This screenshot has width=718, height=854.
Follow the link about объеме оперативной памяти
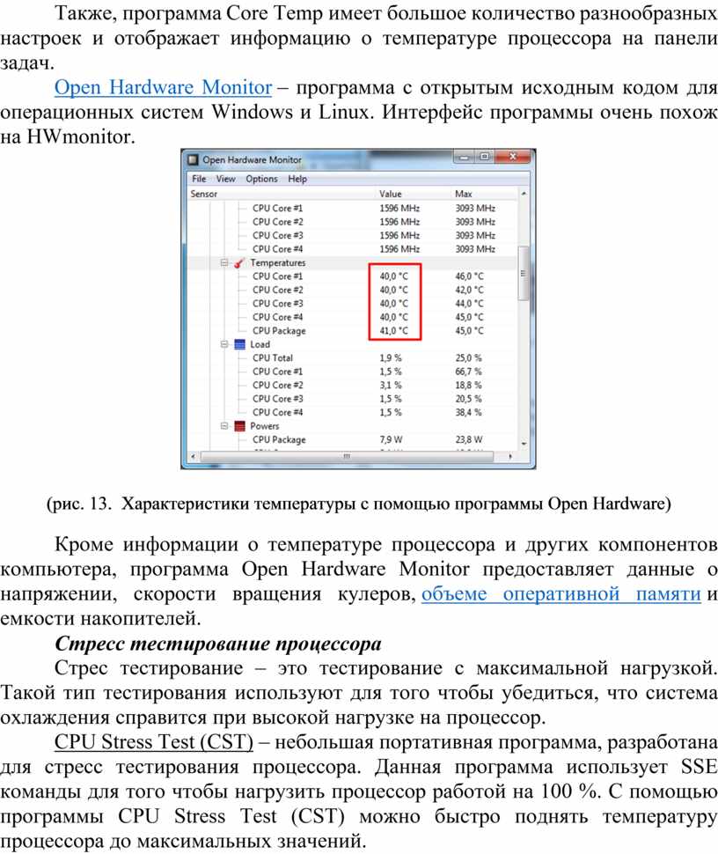tap(561, 593)
